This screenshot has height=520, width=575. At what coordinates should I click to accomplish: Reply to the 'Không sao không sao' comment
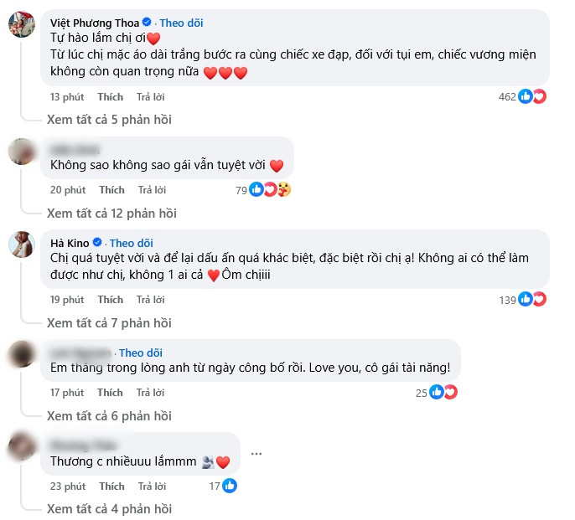click(152, 190)
